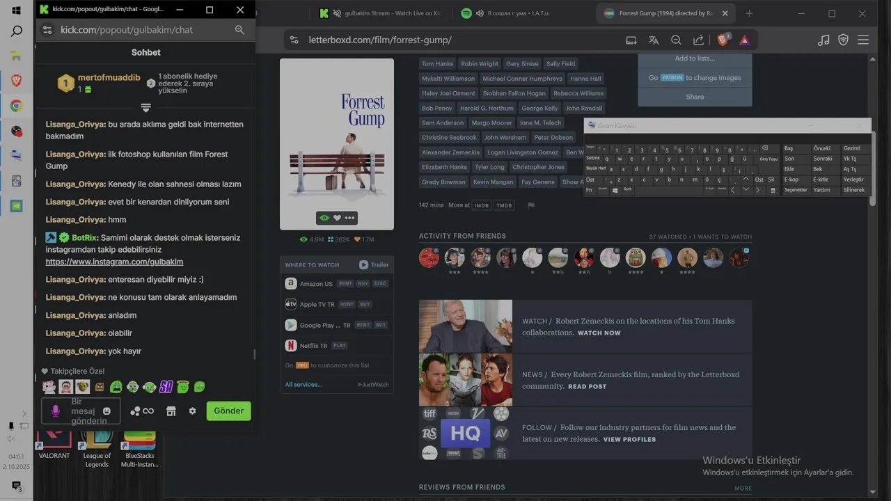
Task: Click the translate page icon
Action: [654, 40]
